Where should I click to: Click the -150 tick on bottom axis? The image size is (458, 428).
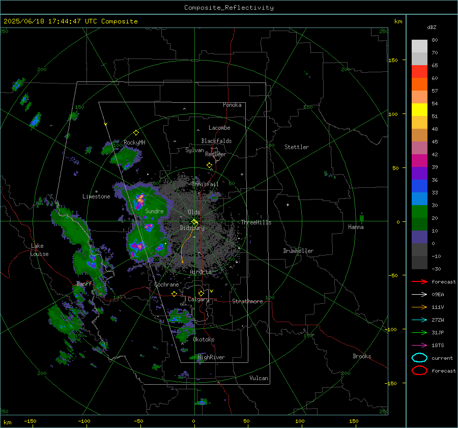pyautogui.click(x=30, y=421)
